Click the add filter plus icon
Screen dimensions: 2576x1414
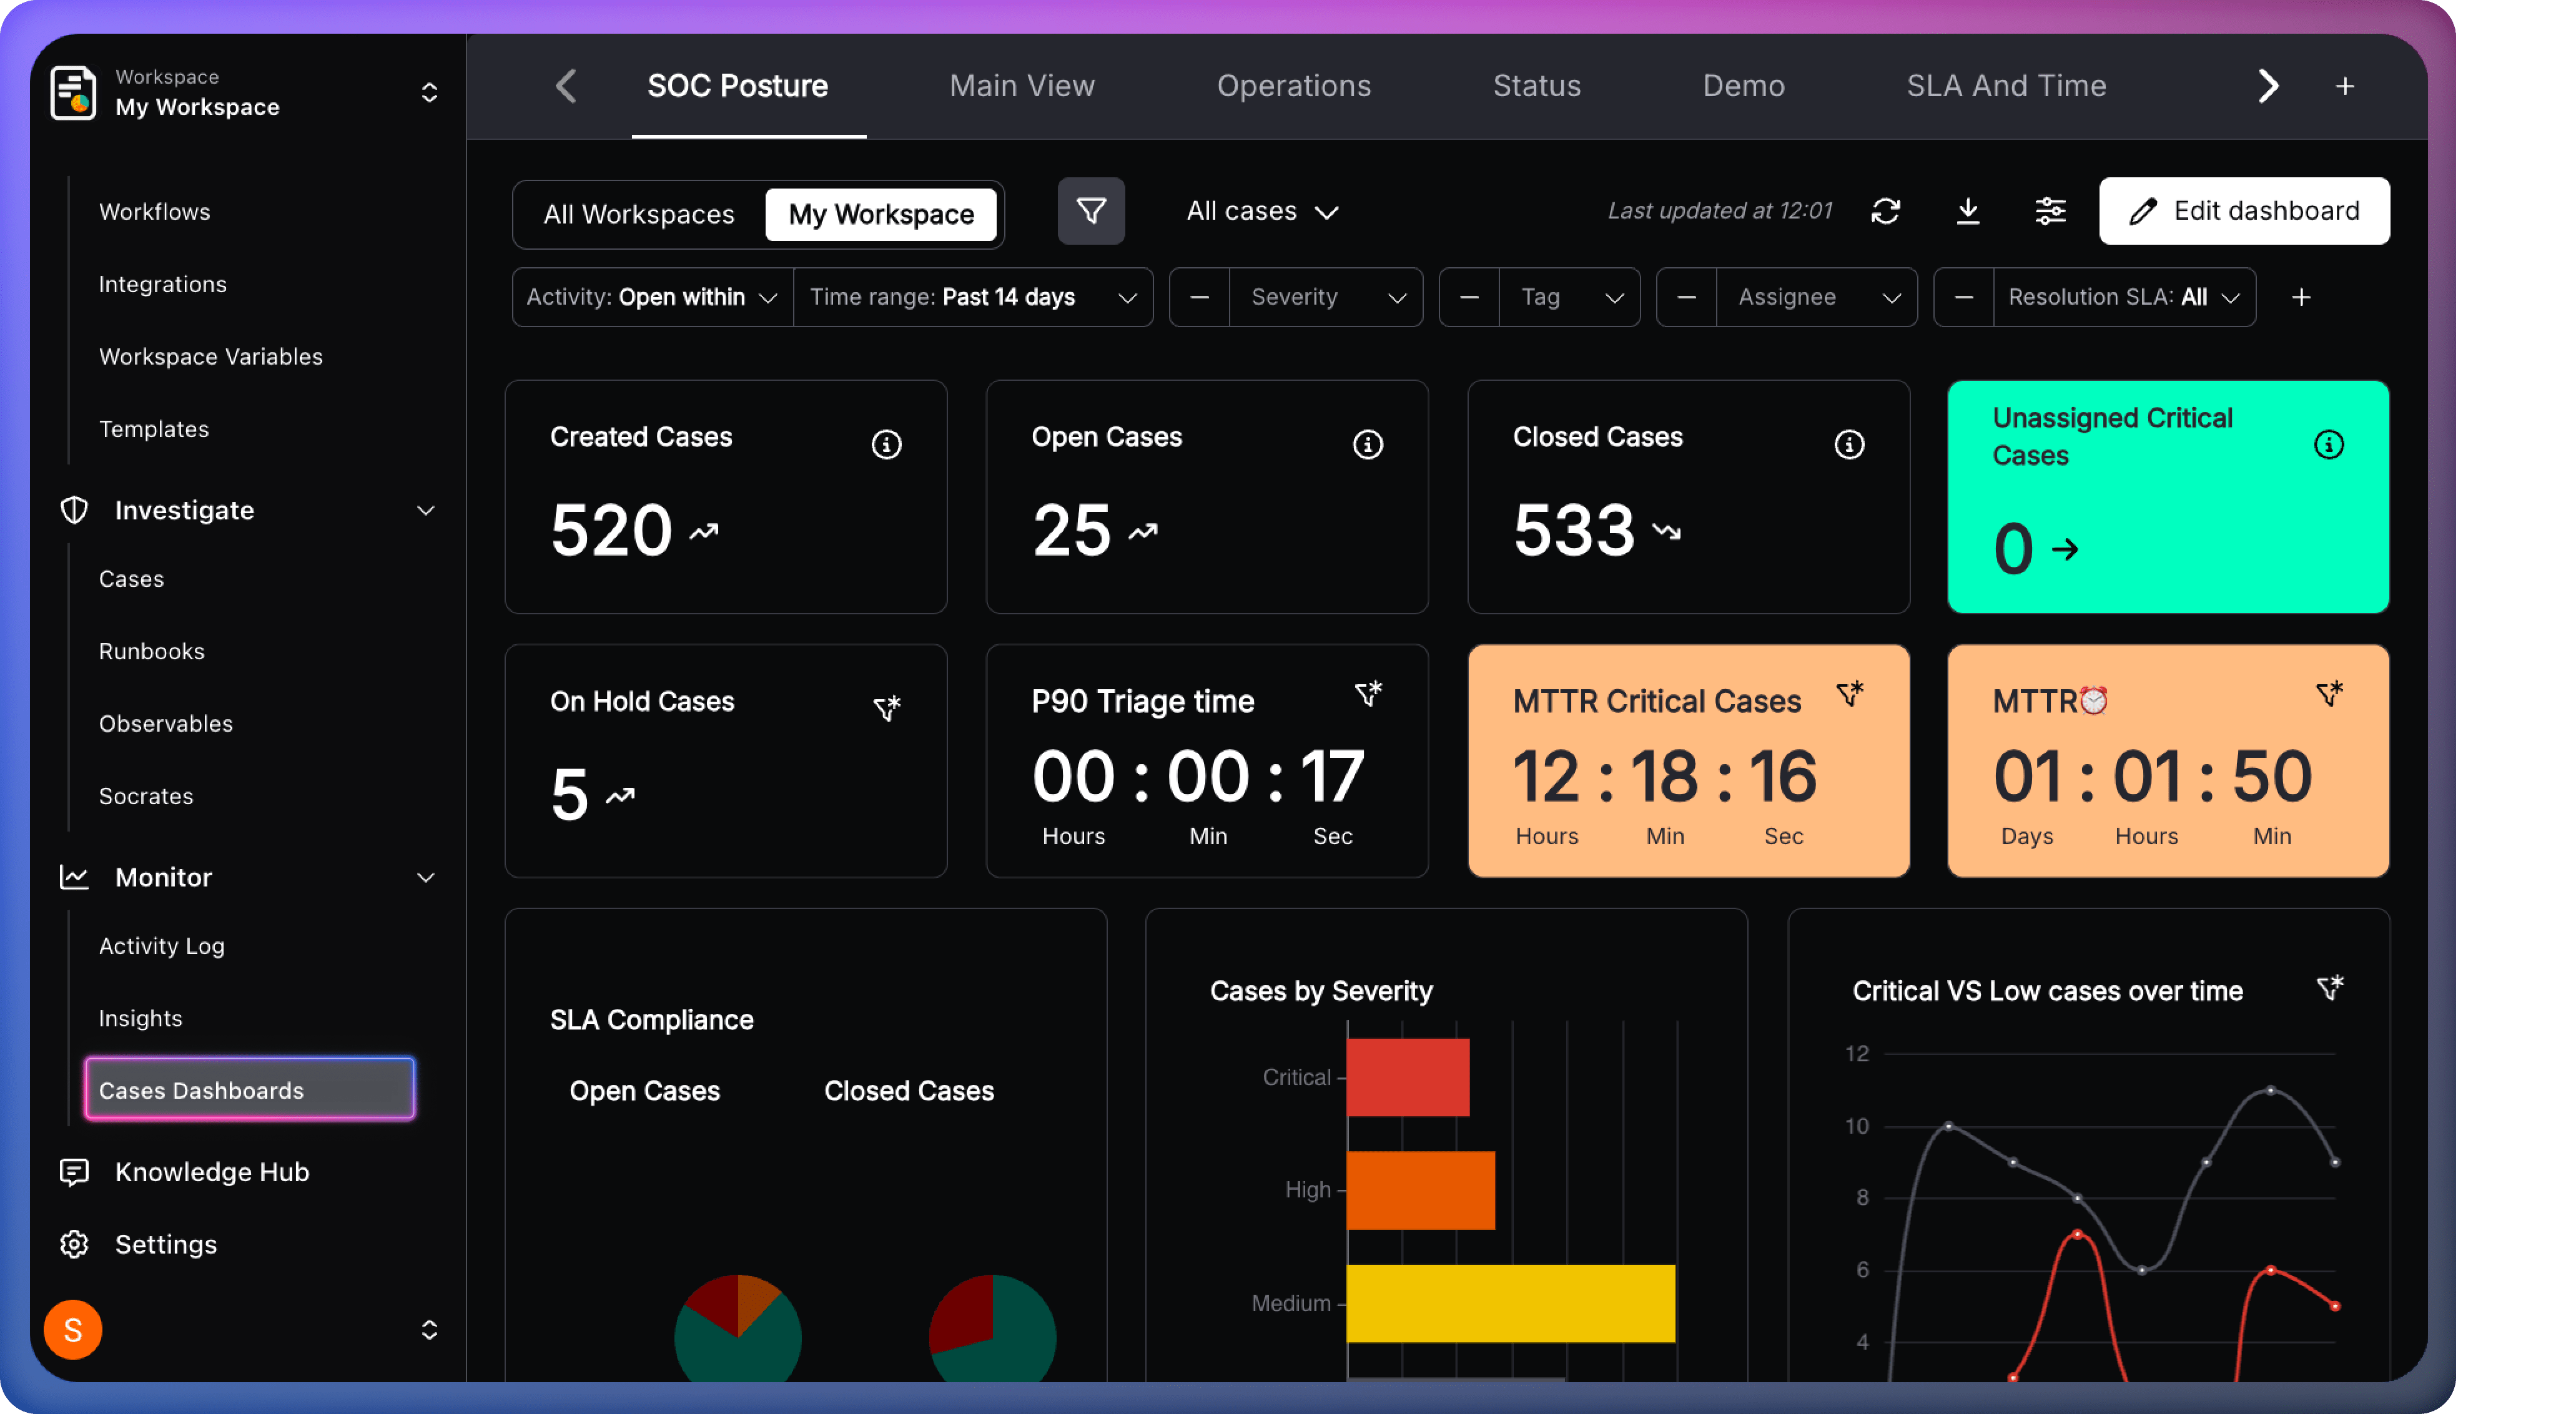pyautogui.click(x=2301, y=297)
